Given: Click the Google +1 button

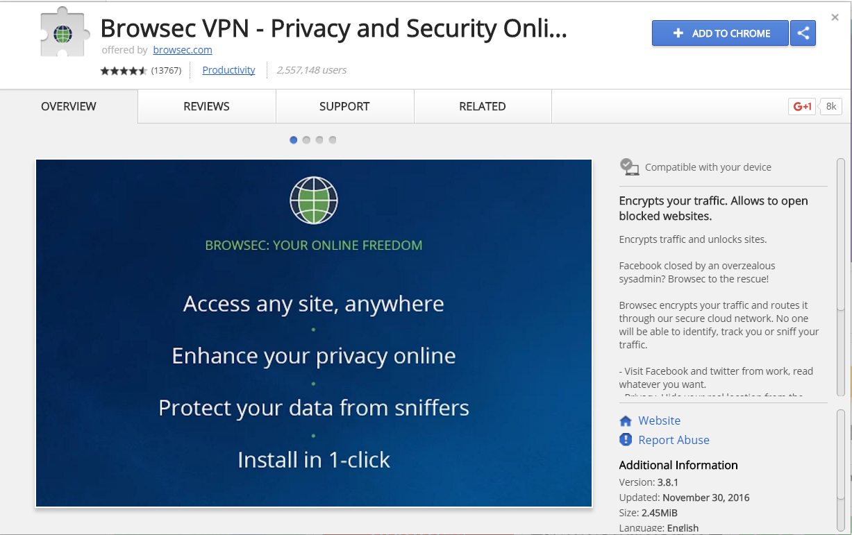Looking at the screenshot, I should (x=803, y=106).
